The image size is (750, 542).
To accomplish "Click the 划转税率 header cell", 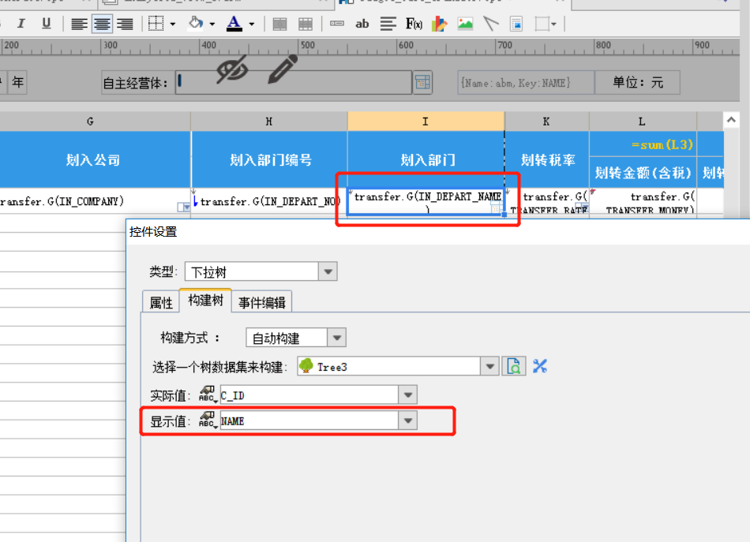I will [547, 159].
